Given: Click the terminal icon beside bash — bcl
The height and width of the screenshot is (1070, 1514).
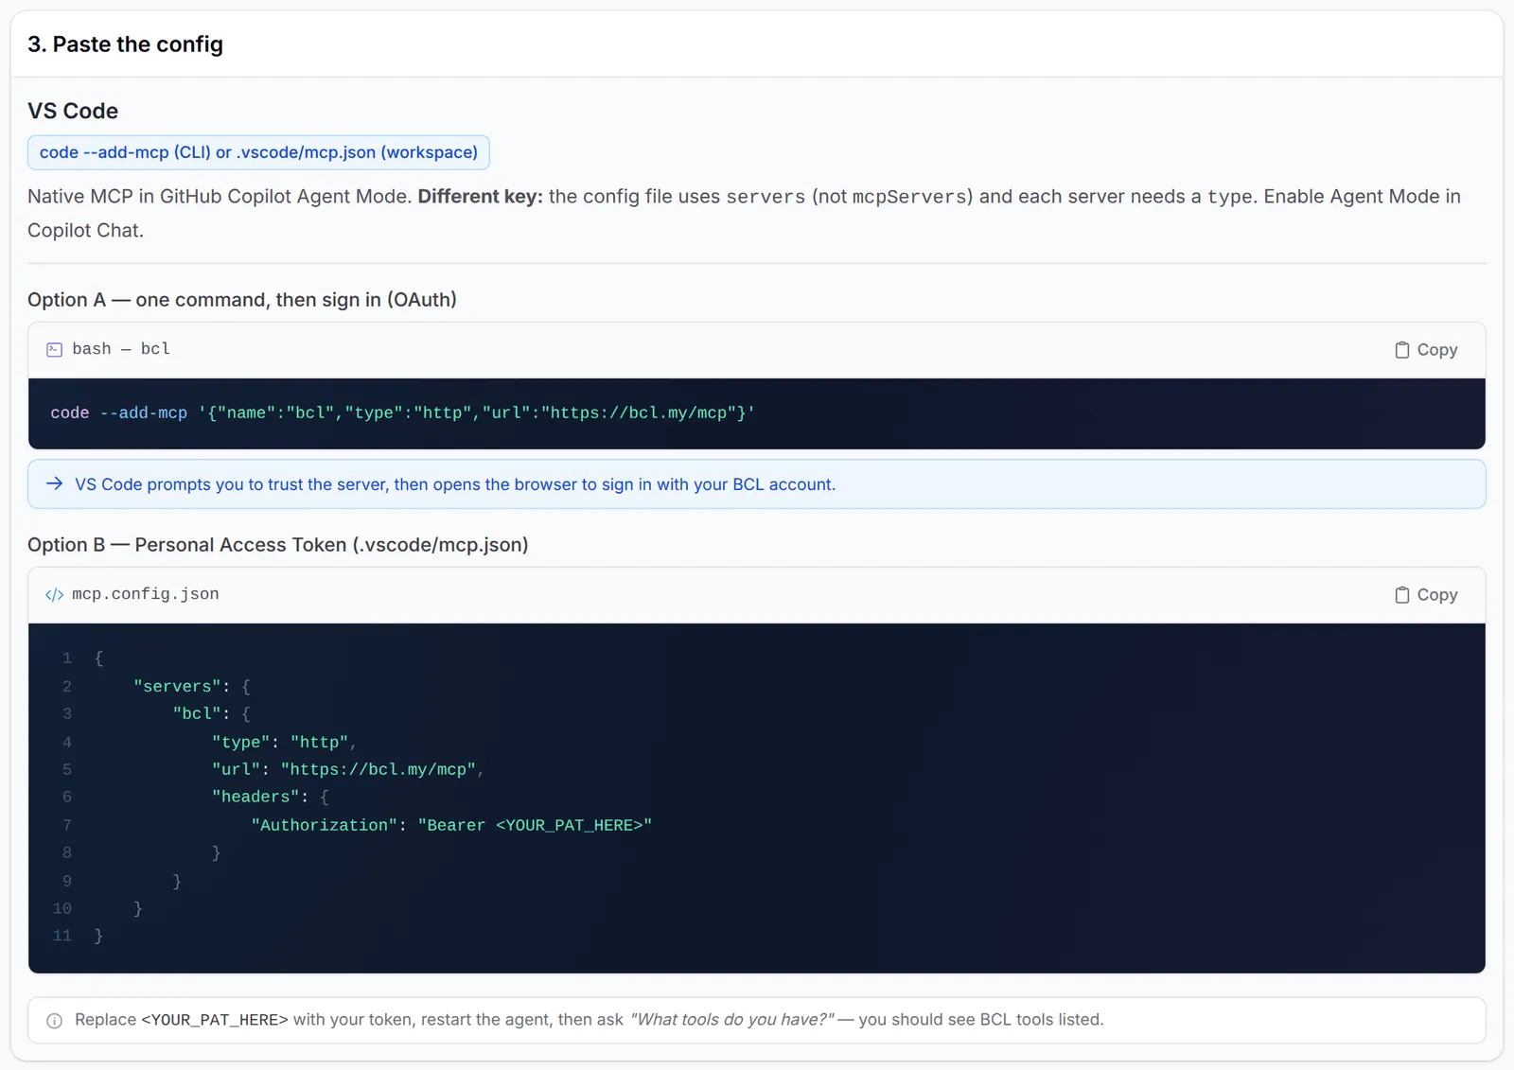Looking at the screenshot, I should [55, 350].
